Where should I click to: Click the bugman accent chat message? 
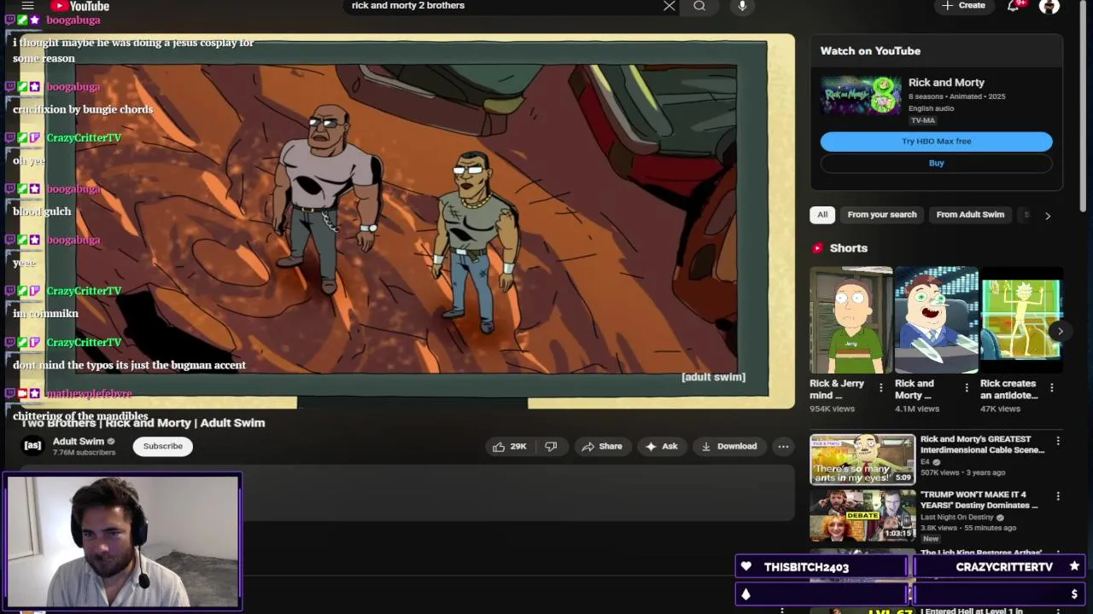pyautogui.click(x=129, y=365)
